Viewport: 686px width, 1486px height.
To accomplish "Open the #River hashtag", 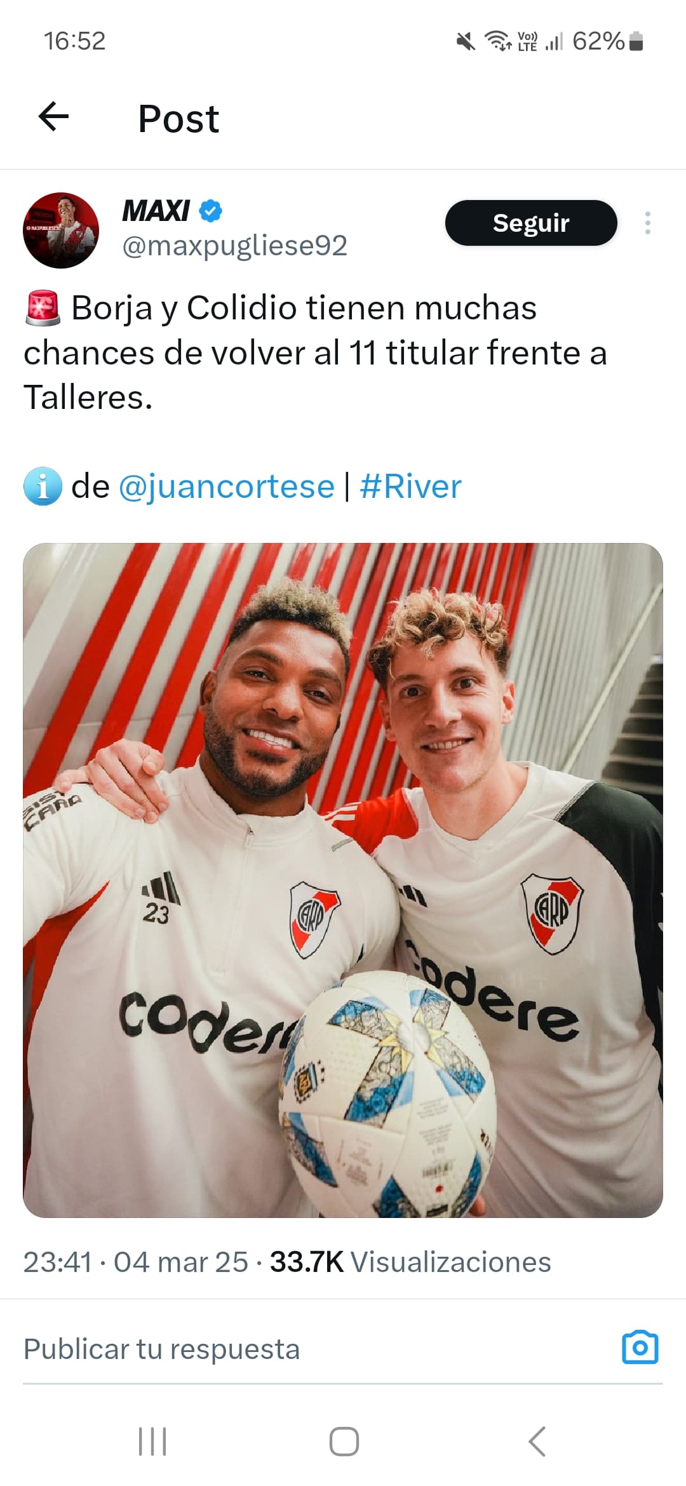I will pos(410,487).
